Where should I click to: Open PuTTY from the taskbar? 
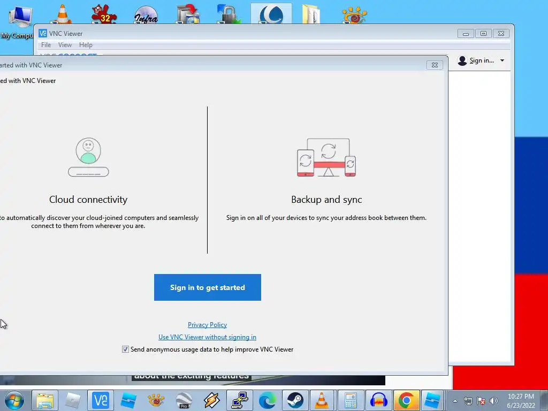[240, 400]
